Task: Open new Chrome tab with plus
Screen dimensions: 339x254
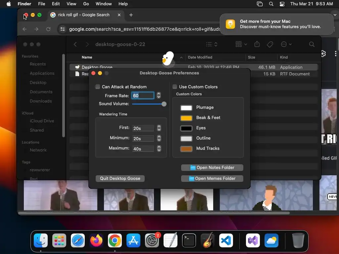Action: [131, 15]
